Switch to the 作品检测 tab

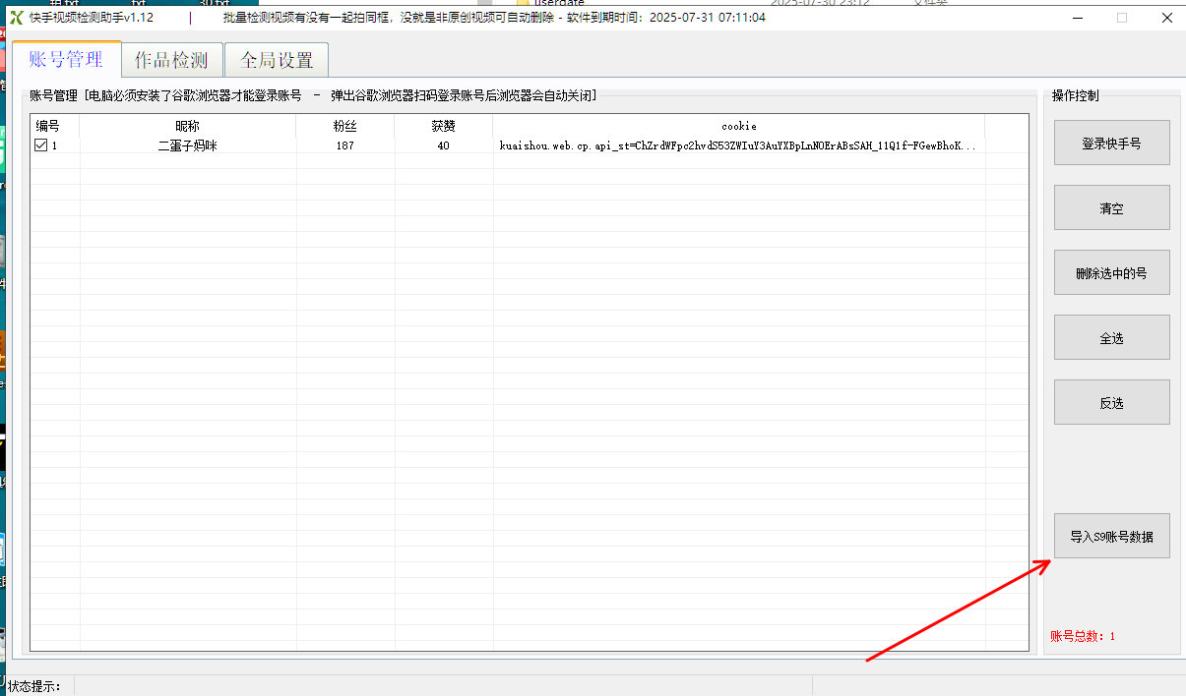[171, 60]
